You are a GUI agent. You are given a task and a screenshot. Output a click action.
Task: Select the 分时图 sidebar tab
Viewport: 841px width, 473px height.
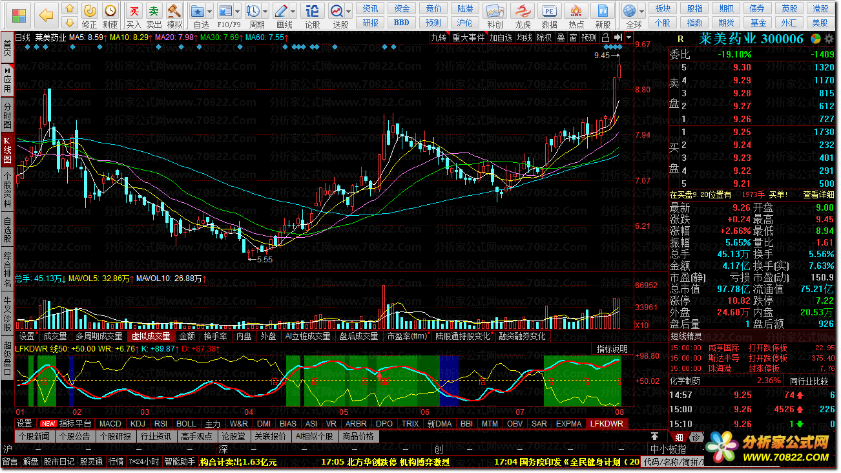7,115
